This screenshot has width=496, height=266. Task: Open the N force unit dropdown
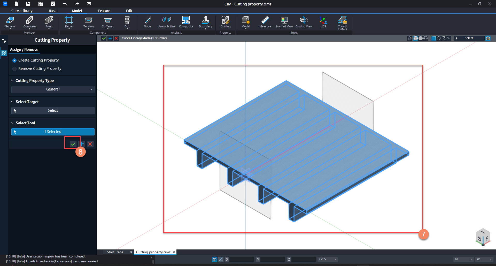(464, 259)
